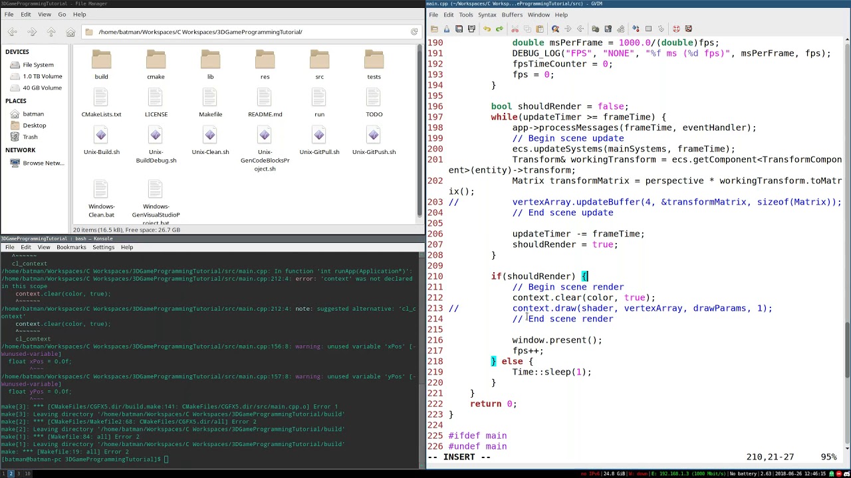Click Run Script icon in GVIM toolbar

620,29
